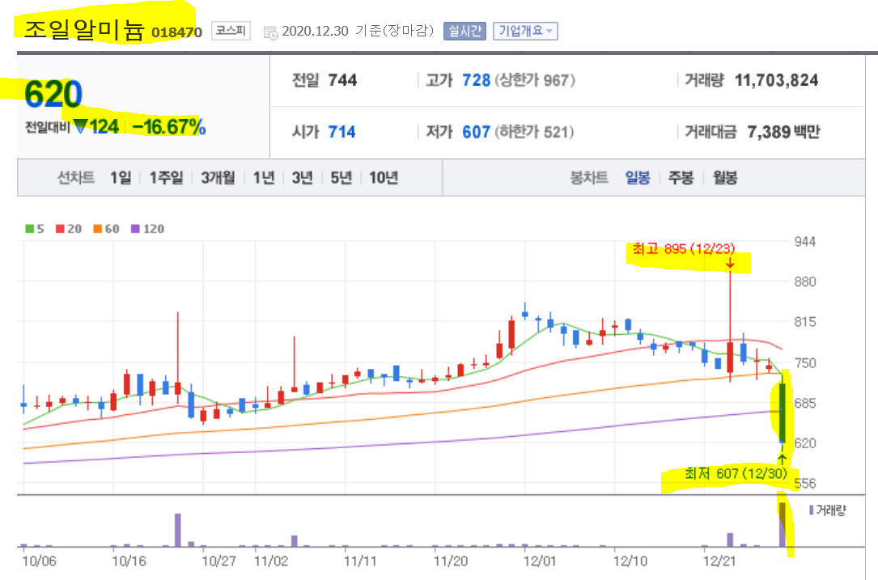Show the 3년 line chart
The image size is (878, 580).
coord(303,178)
